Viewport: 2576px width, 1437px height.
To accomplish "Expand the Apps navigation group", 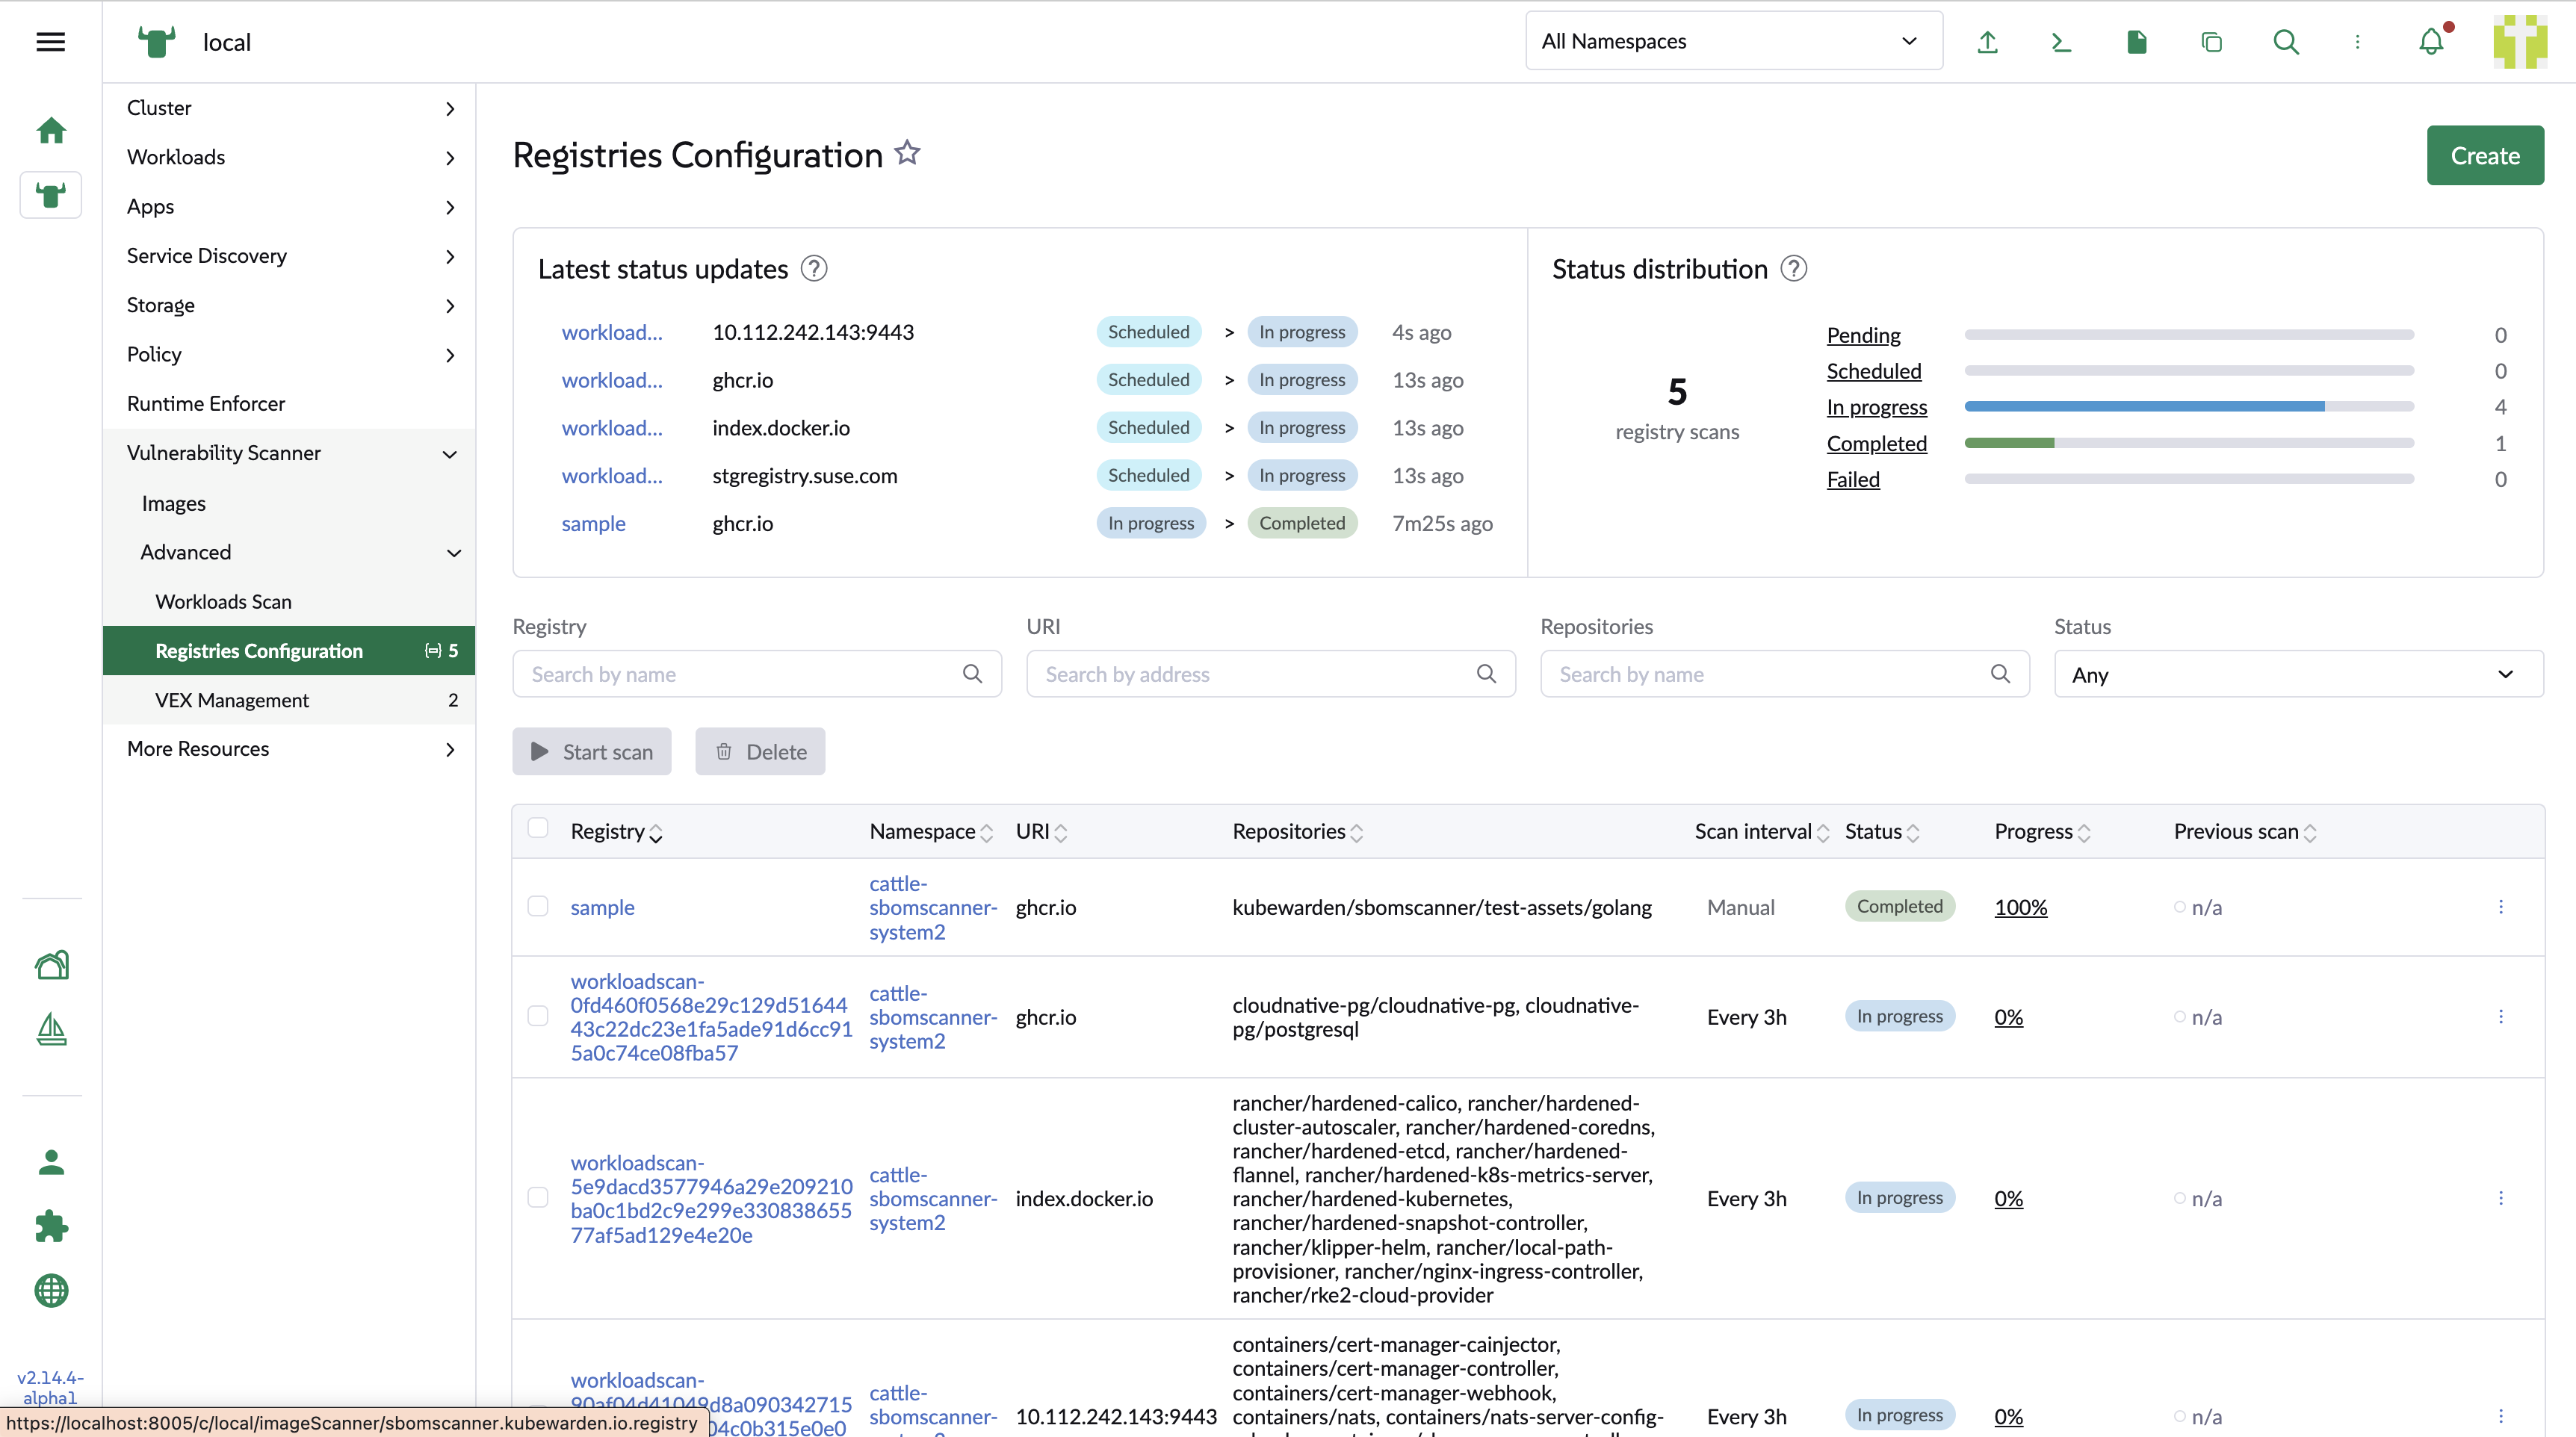I will (288, 207).
